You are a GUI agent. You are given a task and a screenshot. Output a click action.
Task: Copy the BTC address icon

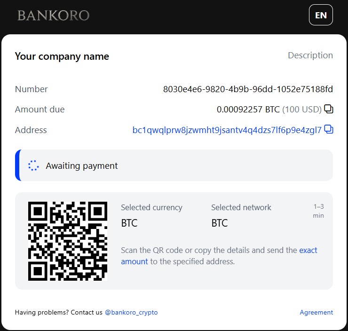329,129
